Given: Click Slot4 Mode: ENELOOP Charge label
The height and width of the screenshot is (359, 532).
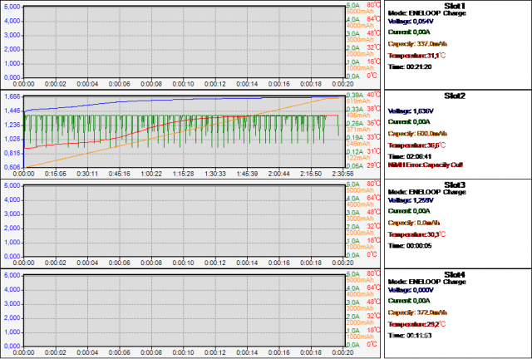Looking at the screenshot, I should pos(426,282).
